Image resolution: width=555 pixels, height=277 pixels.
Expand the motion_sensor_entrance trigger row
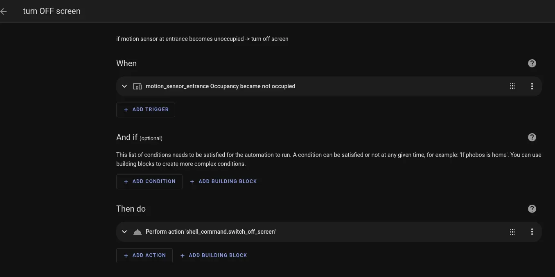(x=124, y=86)
